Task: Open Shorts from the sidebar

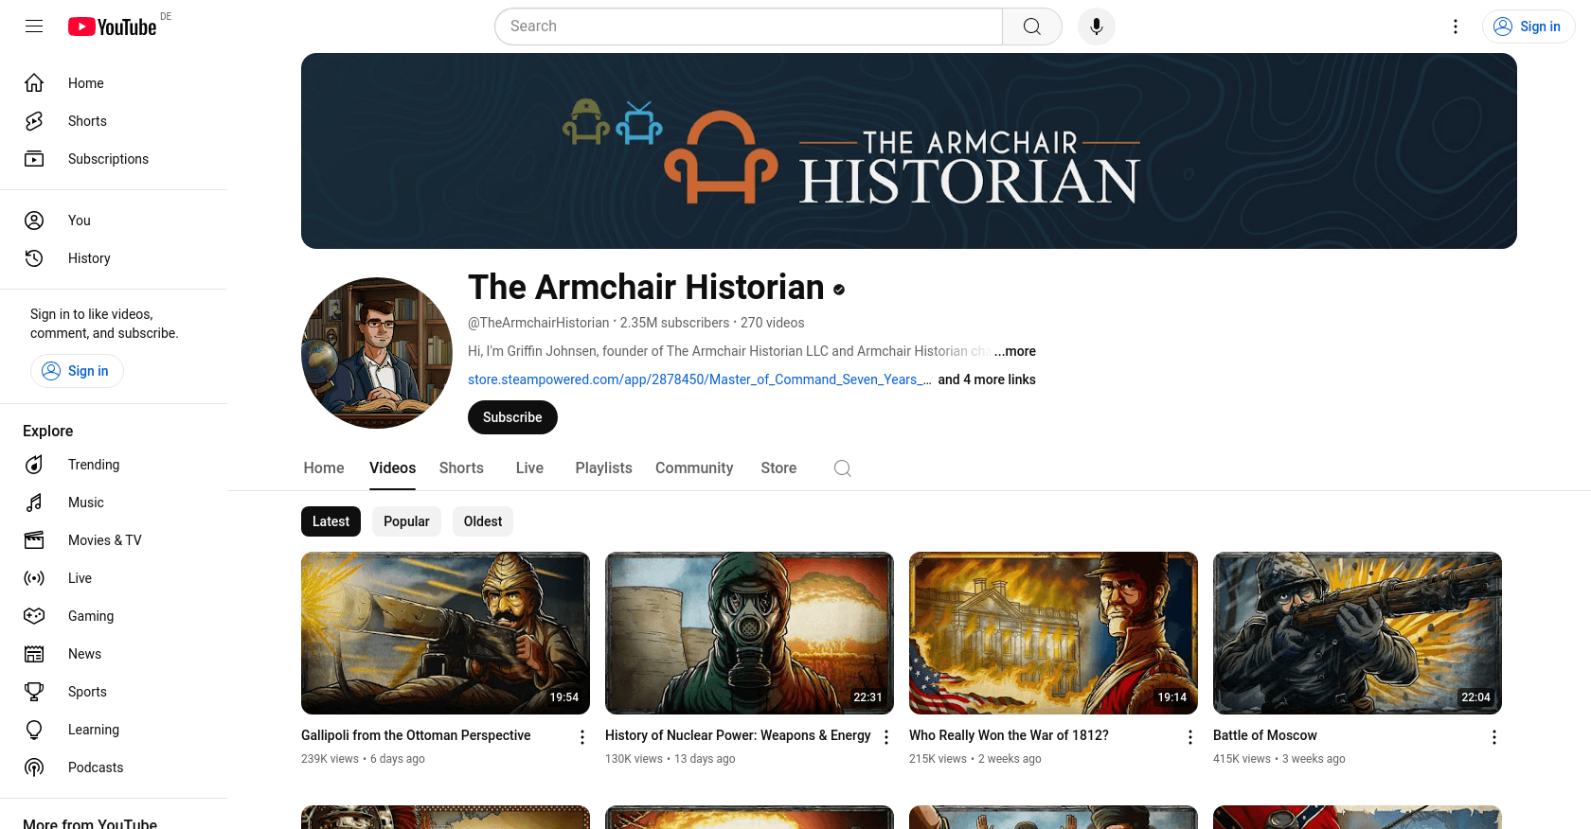Action: click(87, 121)
